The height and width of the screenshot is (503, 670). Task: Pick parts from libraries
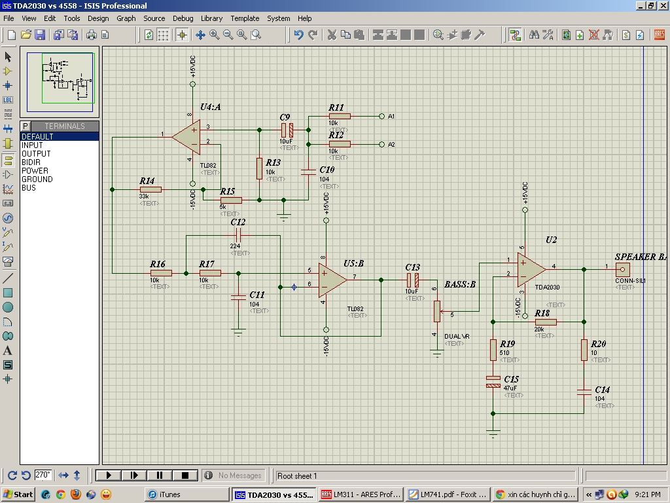point(438,35)
